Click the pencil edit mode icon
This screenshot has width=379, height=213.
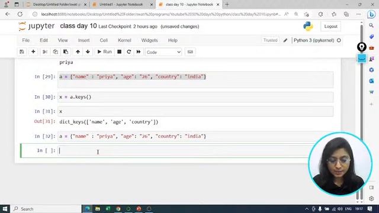pyautogui.click(x=285, y=40)
